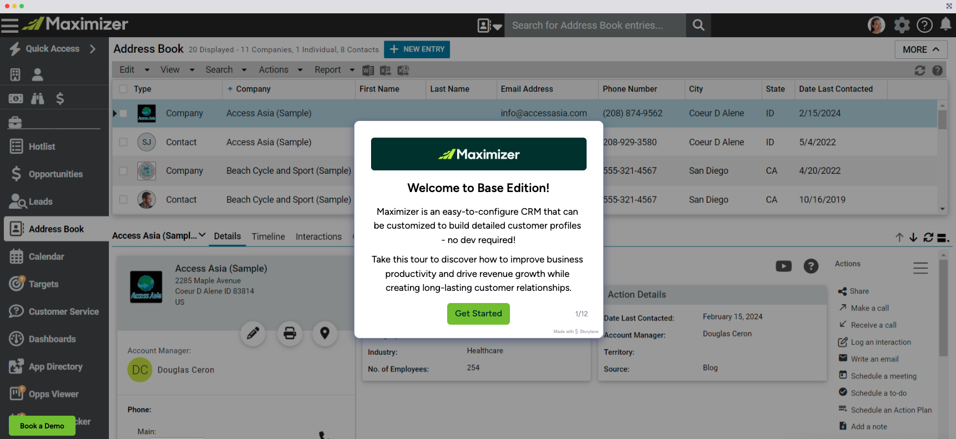The image size is (956, 439).
Task: Check the Beach Cycle Company row checkbox
Action: (x=123, y=171)
